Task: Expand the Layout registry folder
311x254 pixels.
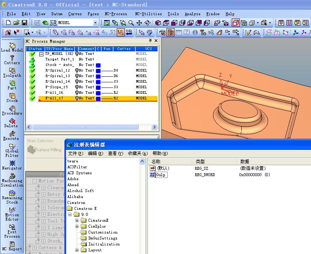Action: pyautogui.click(x=77, y=250)
